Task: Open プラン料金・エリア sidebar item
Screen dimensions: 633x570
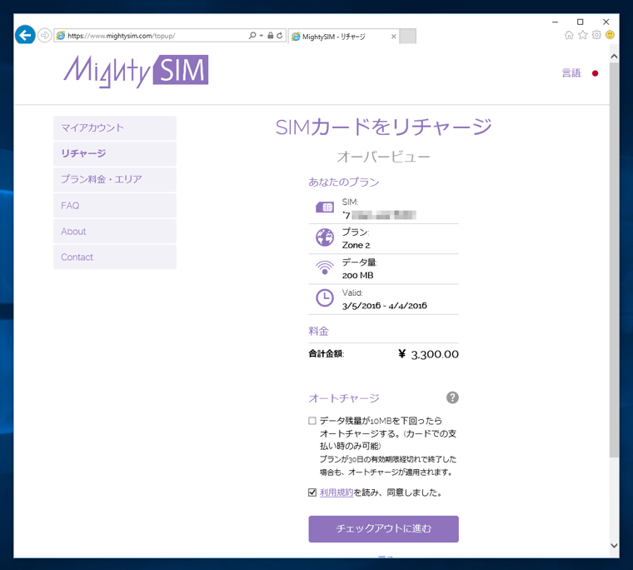Action: 115,179
